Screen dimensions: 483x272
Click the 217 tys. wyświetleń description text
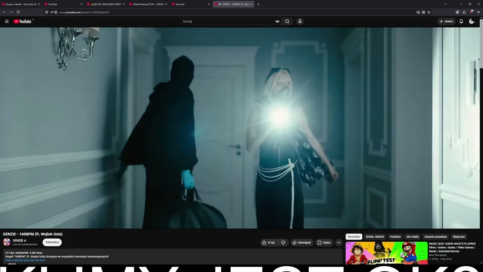[17, 253]
